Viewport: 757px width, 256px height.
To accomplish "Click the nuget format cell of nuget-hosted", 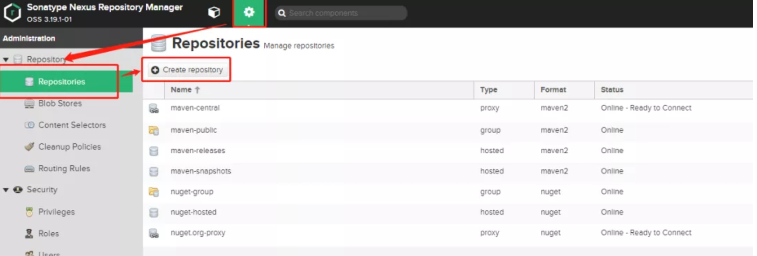I will 551,212.
